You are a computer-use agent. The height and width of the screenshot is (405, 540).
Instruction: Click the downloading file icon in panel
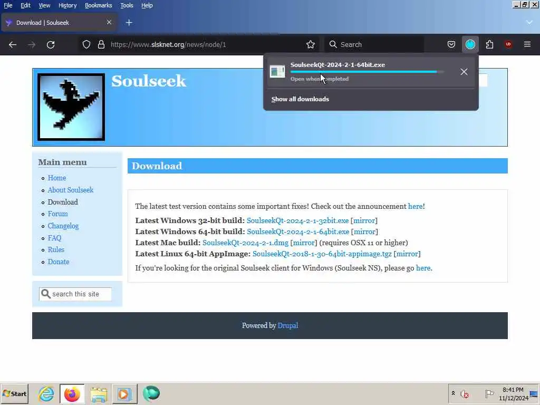277,72
